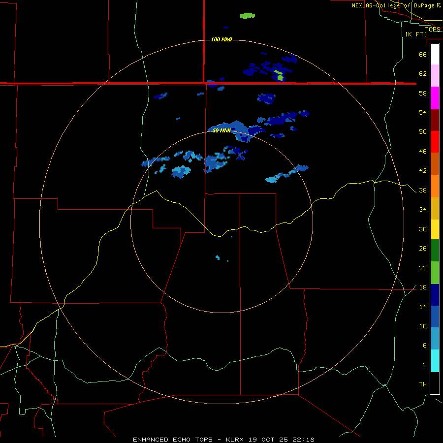This screenshot has height=443, width=443.
Task: Click the 54 legend value
Action: (x=423, y=112)
